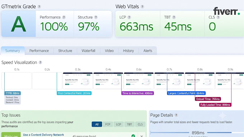The image size is (244, 137).
Task: Click the Structure score help icon
Action: tap(96, 17)
